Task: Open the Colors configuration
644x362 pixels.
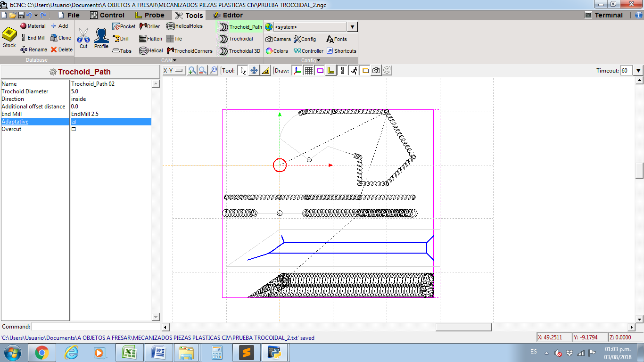Action: 277,51
